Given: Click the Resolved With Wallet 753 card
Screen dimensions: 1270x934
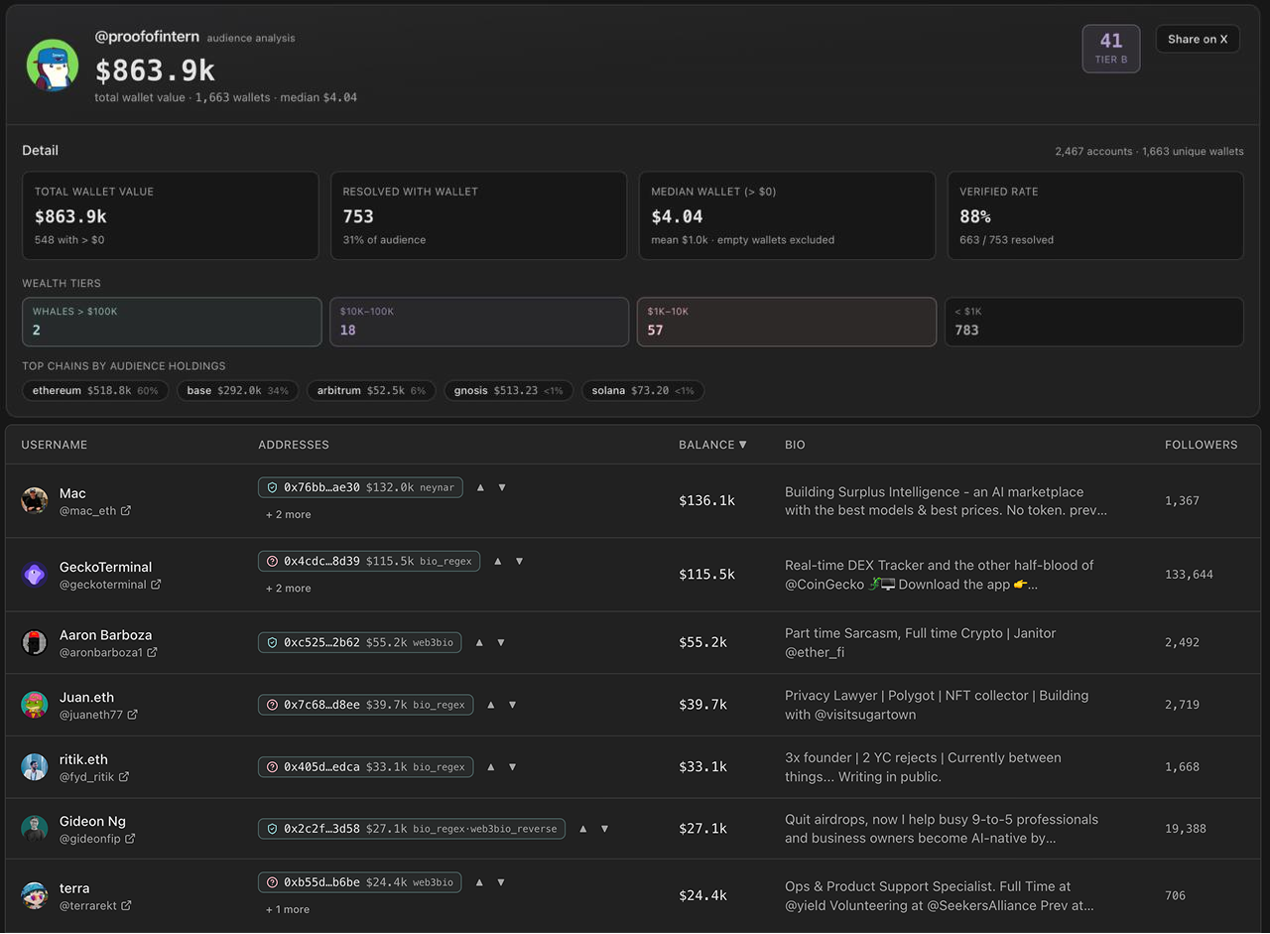Looking at the screenshot, I should pyautogui.click(x=479, y=215).
